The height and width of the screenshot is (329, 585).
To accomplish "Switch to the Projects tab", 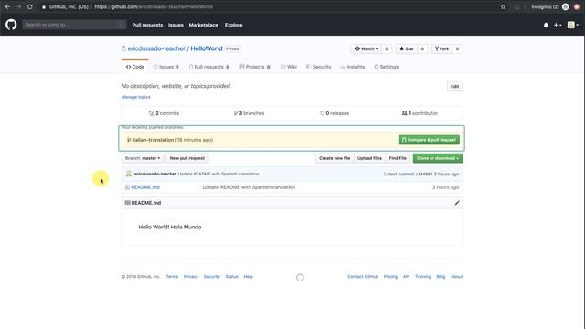I will point(255,67).
